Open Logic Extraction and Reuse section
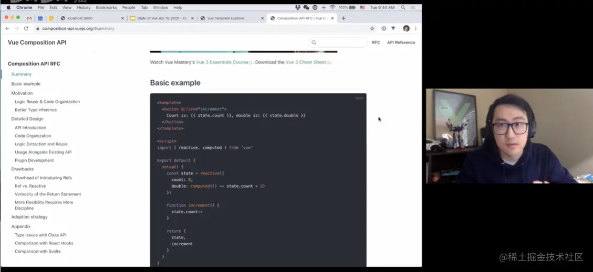This screenshot has width=593, height=272. tap(41, 144)
